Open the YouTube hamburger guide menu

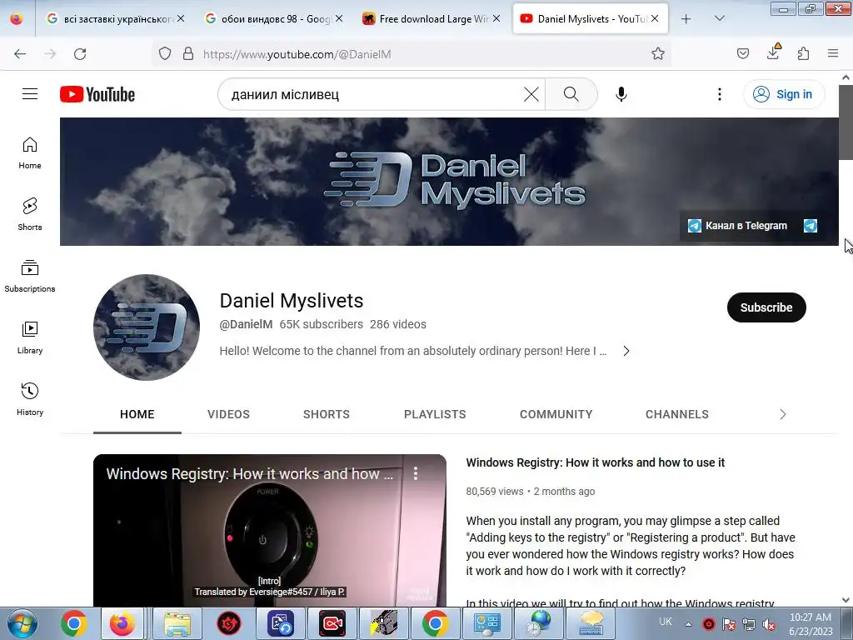[x=30, y=94]
